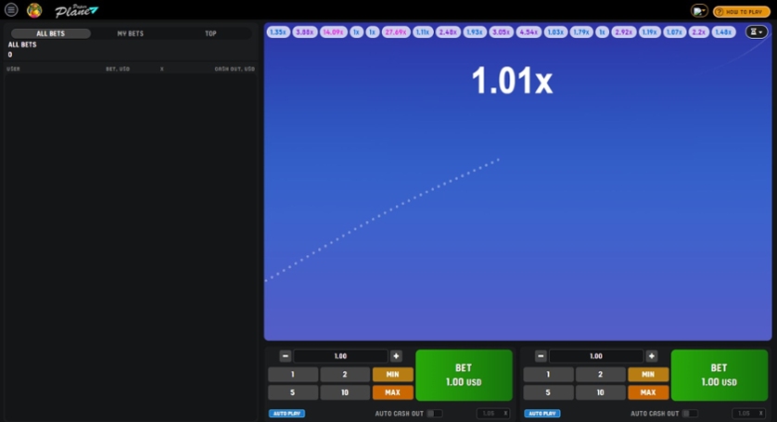Switch to the Top tab
This screenshot has height=422, width=777.
(210, 33)
